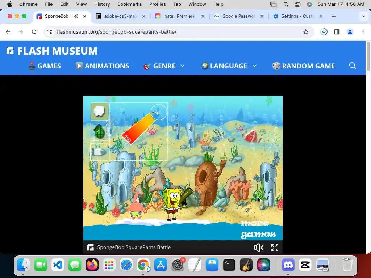The image size is (371, 278).
Task: Open a new tab with plus button
Action: point(334,16)
